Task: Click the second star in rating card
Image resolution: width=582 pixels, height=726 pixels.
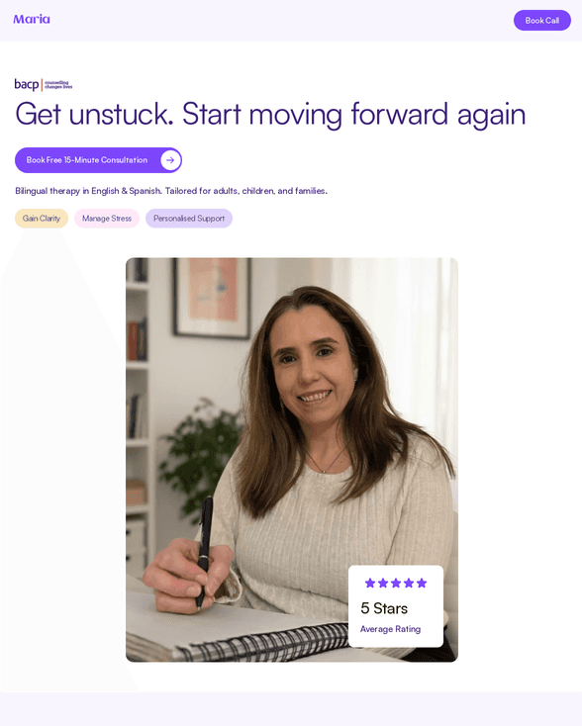Action: click(x=383, y=583)
